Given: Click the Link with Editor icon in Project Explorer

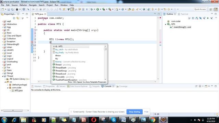Looking at the screenshot, I should click(17, 18).
